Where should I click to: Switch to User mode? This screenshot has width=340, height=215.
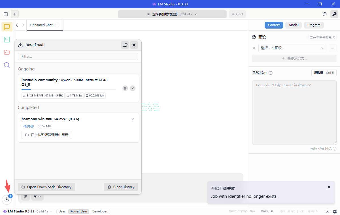[x=62, y=211]
